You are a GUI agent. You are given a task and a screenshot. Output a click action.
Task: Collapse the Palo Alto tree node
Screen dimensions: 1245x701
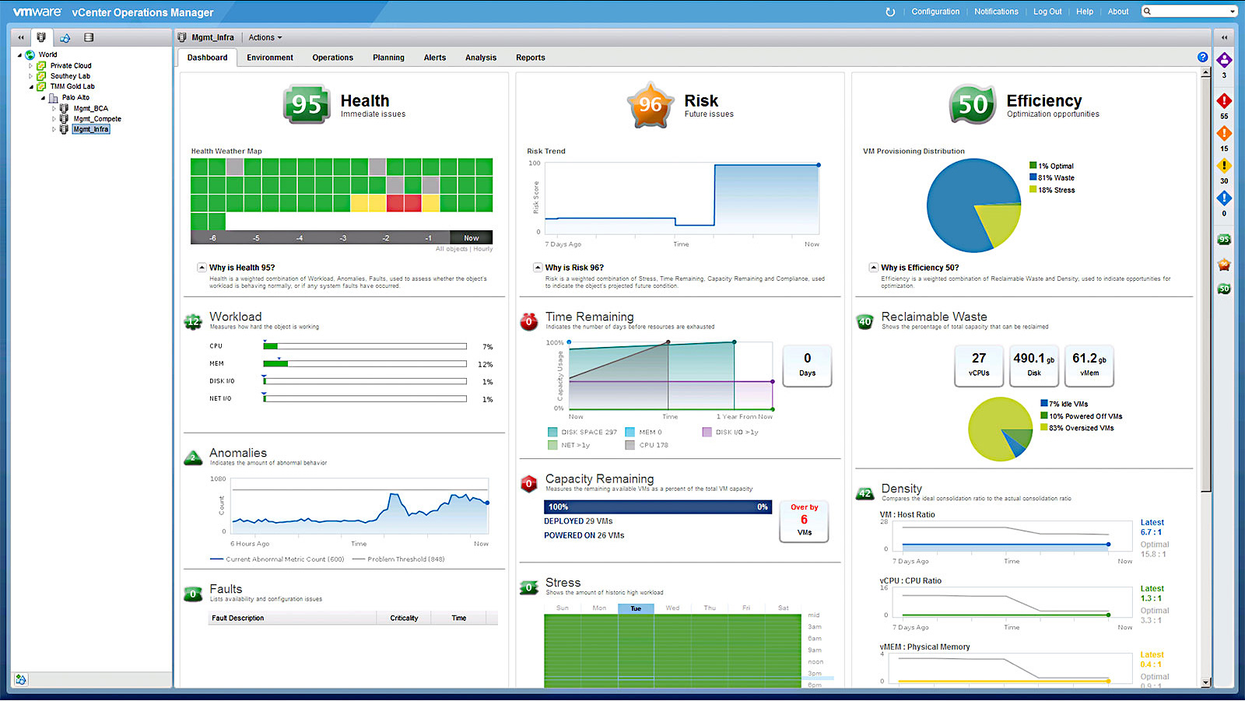[x=43, y=98]
